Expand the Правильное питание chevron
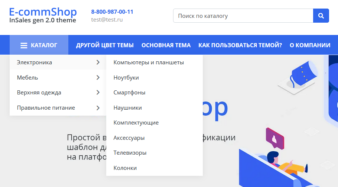This screenshot has width=338, height=187. pyautogui.click(x=98, y=108)
